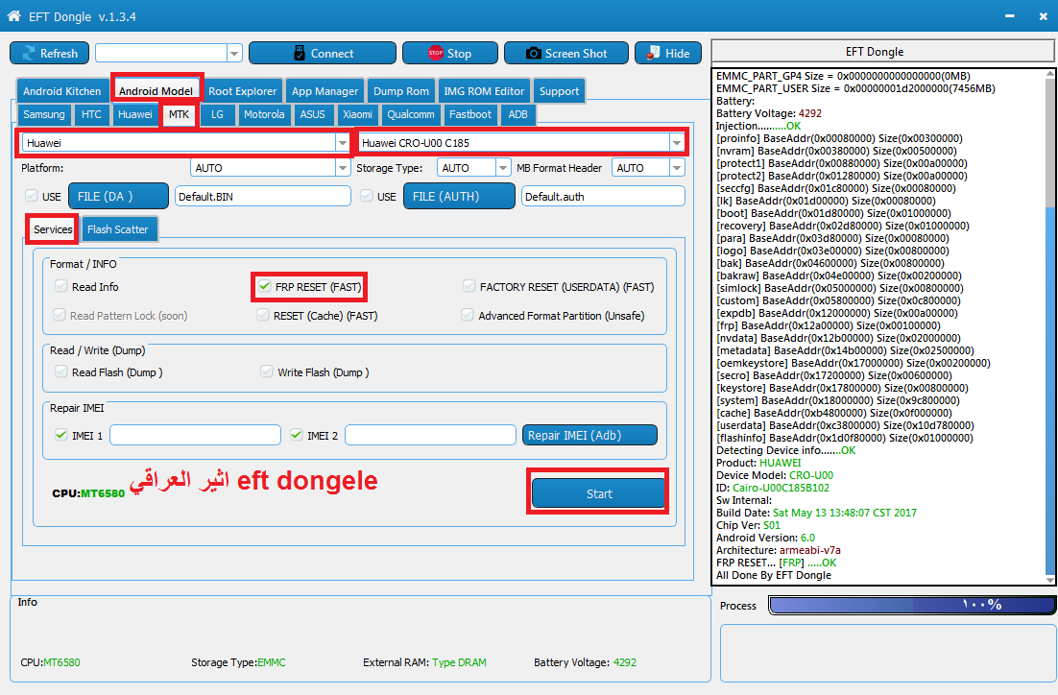Enable FACTORY RESET (USERDATA) (FAST) checkbox
The image size is (1058, 695).
(x=469, y=286)
